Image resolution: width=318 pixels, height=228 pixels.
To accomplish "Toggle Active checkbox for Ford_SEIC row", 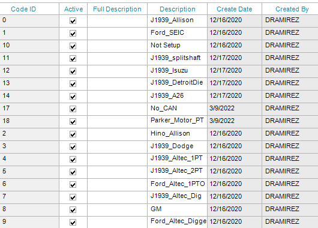I will [73, 33].
